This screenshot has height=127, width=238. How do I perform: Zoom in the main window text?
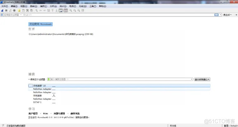[71, 11]
